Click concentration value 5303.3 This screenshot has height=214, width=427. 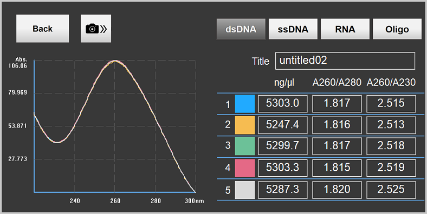tap(283, 168)
